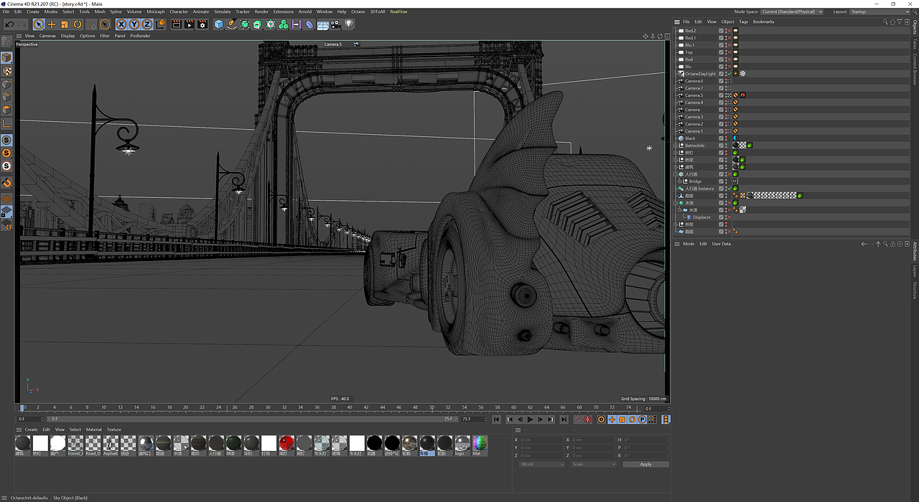Expand the Bridge null object
Image resolution: width=919 pixels, height=502 pixels.
pos(681,181)
